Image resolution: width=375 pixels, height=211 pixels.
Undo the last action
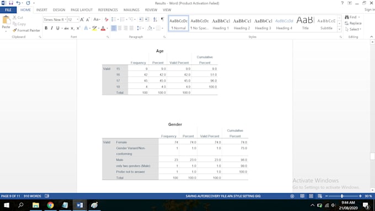18,3
